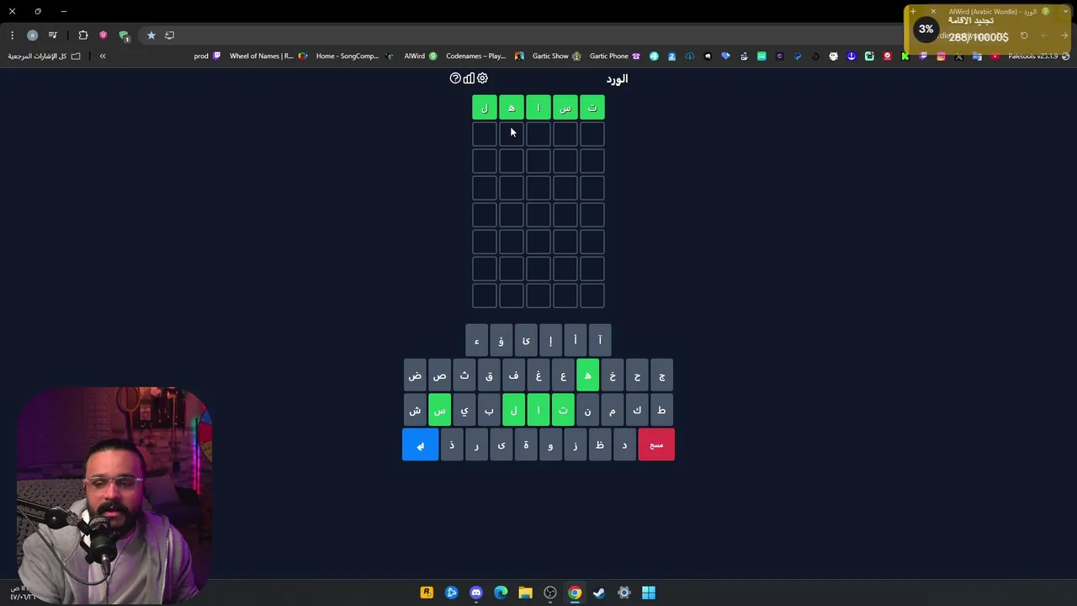This screenshot has height=606, width=1077.
Task: Open the Windows Start button
Action: coord(649,593)
